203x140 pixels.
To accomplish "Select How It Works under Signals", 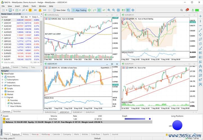I will pos(16,106).
